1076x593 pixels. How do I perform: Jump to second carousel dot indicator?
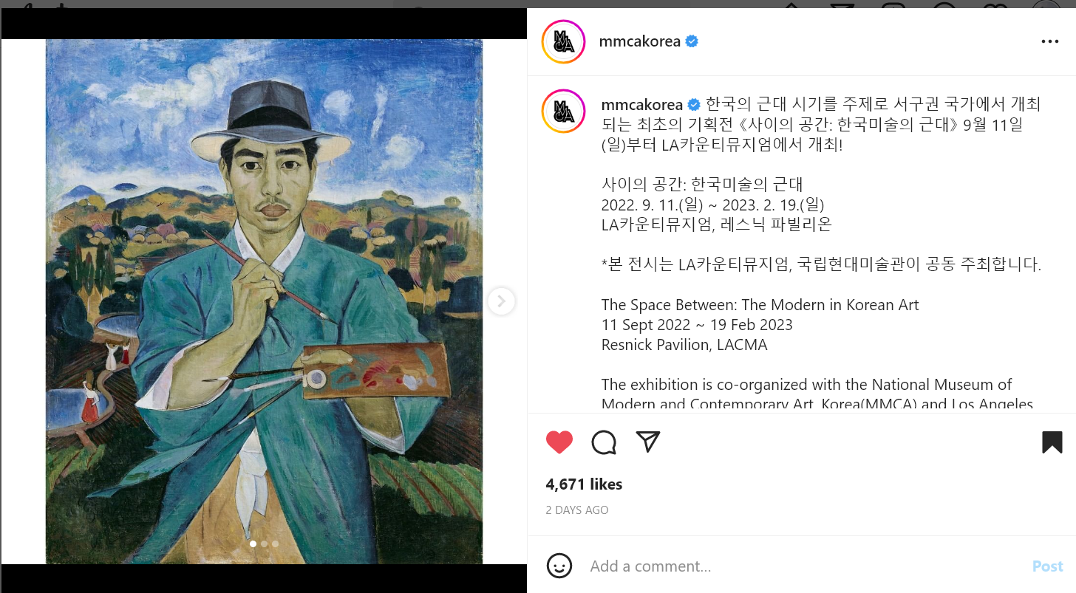point(265,544)
